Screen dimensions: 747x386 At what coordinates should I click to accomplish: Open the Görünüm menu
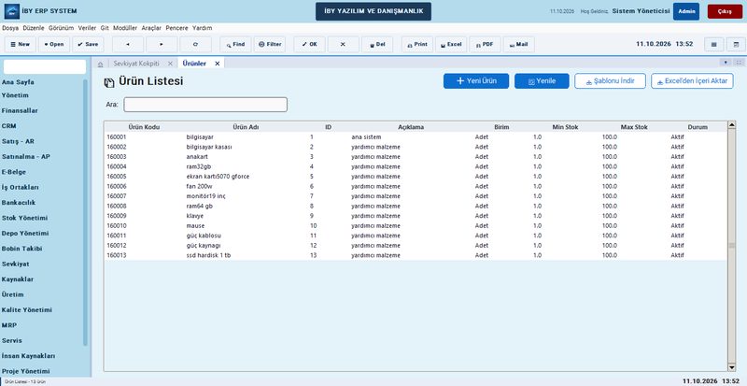(61, 28)
